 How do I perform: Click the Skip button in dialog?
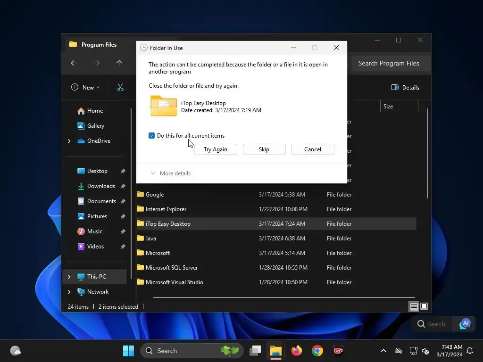pyautogui.click(x=264, y=149)
